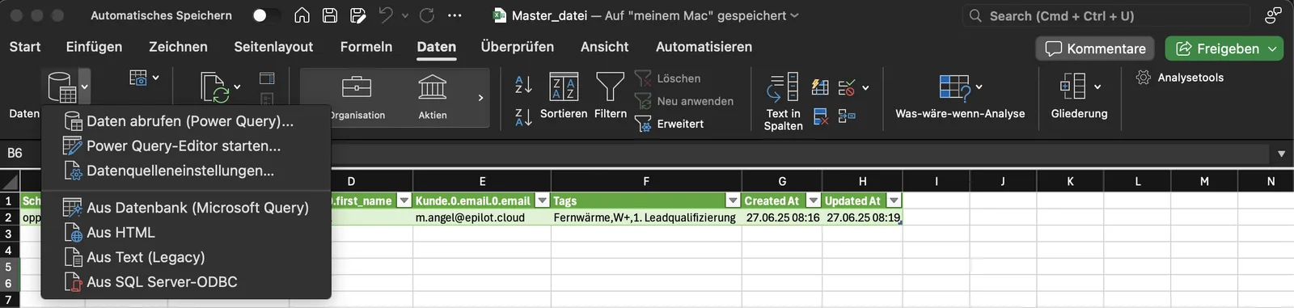Toggle Automatisches Speichern switch
The width and height of the screenshot is (1294, 308).
coord(266,15)
